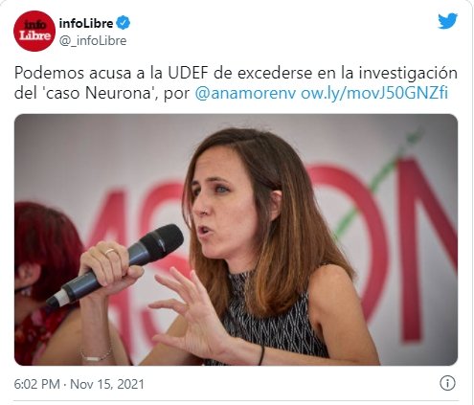This screenshot has height=405, width=474.
Task: Open the infoLibre red profile avatar
Action: 34,31
